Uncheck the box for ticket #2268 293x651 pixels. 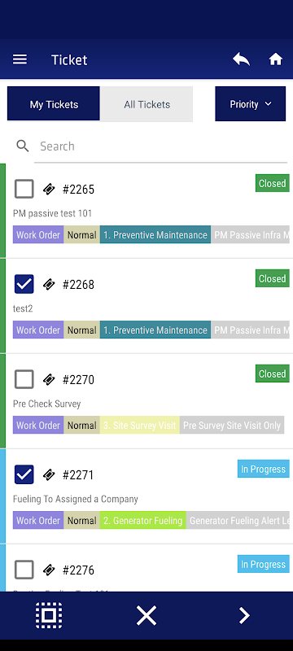point(24,284)
